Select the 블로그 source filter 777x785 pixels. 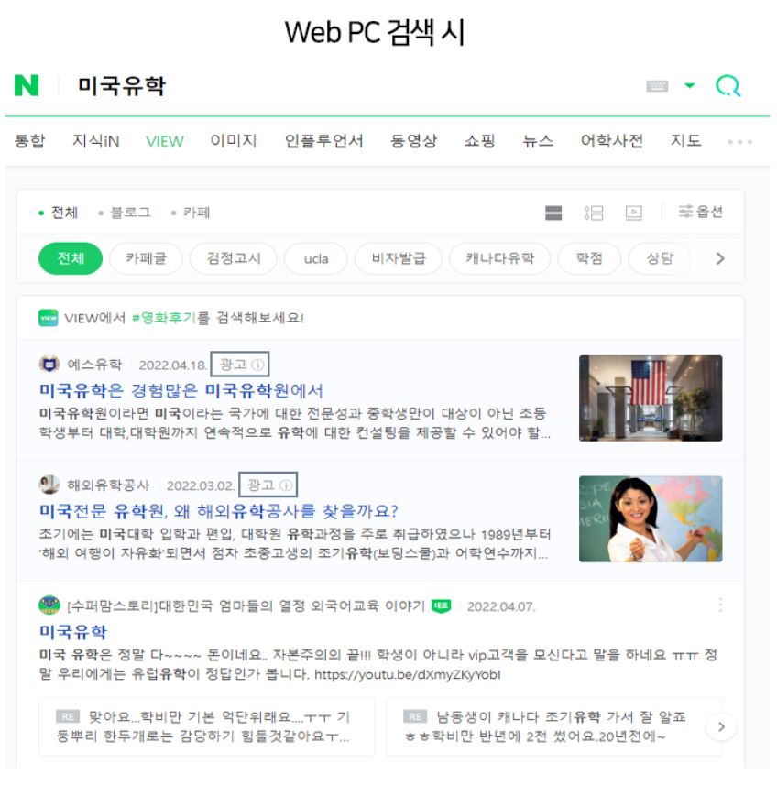pos(126,213)
